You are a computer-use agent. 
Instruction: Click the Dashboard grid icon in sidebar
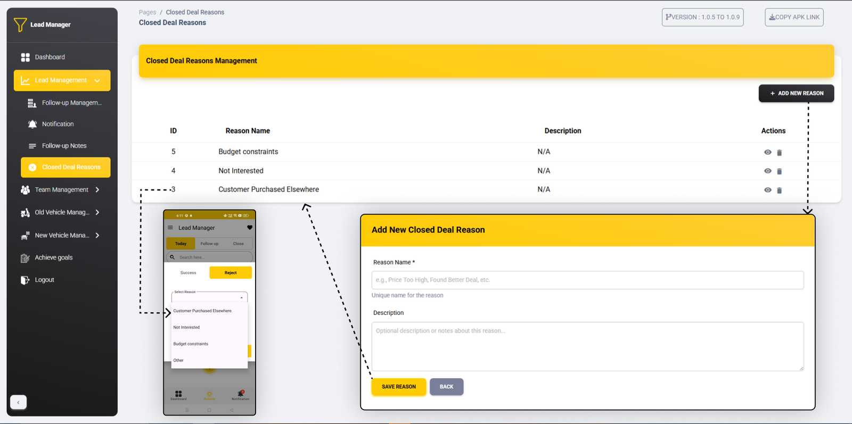25,57
